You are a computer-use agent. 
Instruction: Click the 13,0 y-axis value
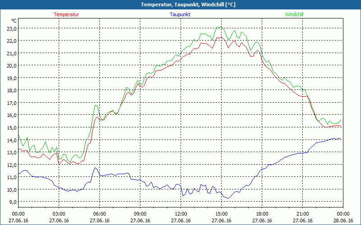click(12, 153)
